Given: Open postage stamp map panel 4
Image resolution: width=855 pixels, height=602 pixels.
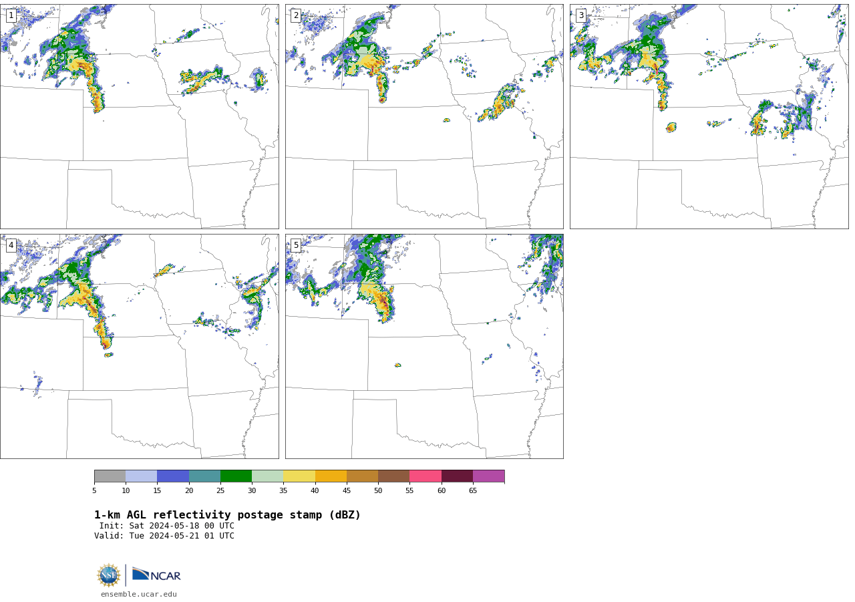Looking at the screenshot, I should click(139, 346).
